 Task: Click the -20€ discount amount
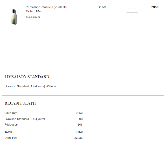pos(80,125)
